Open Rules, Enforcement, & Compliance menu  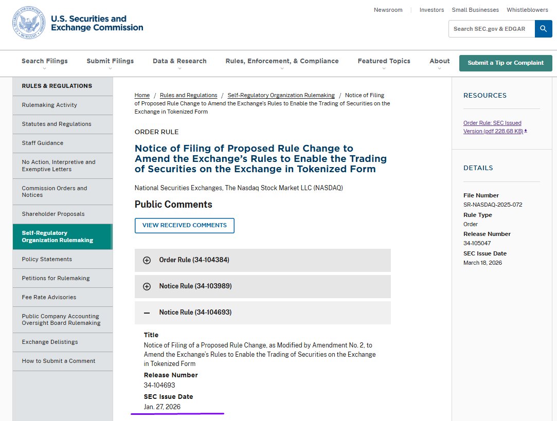(x=282, y=61)
